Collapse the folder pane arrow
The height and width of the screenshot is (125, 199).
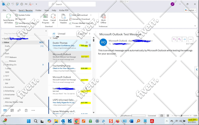click(x=46, y=31)
